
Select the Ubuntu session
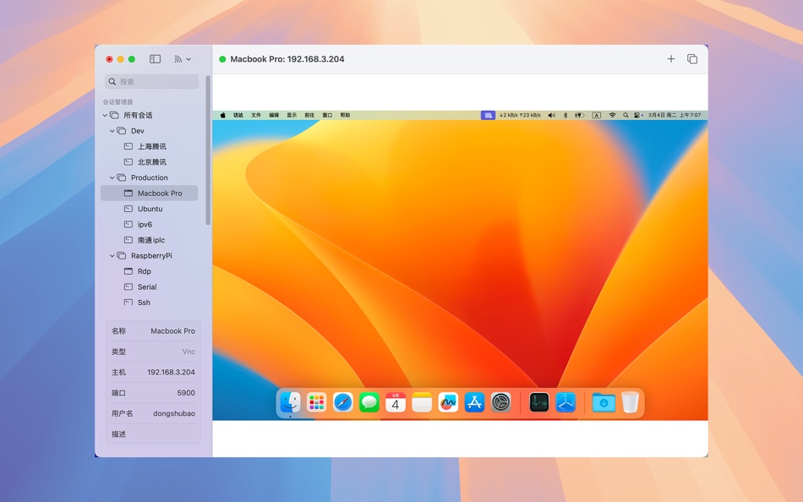coord(149,209)
